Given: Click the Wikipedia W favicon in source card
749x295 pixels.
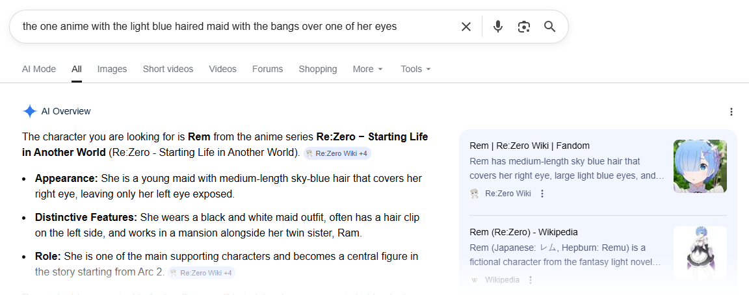Looking at the screenshot, I should click(x=475, y=279).
